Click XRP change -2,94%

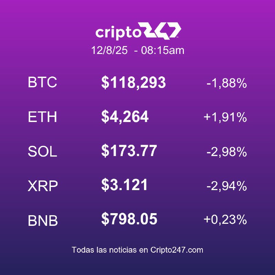[227, 186]
